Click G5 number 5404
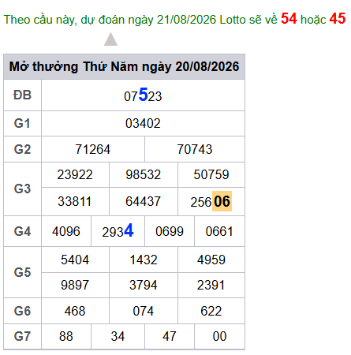Viewport: 351px width, 355px height. 75,260
